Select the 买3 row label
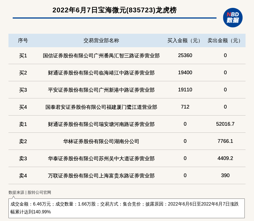This screenshot has height=221, width=254. (23, 90)
